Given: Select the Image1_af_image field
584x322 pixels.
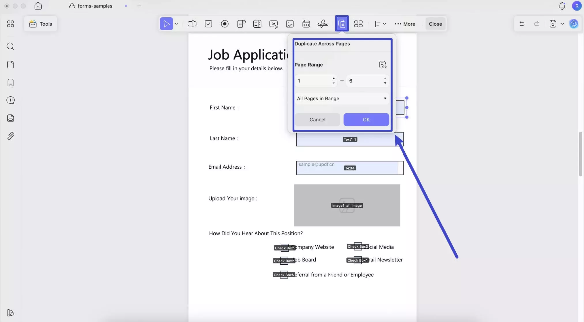Looking at the screenshot, I should click(347, 205).
